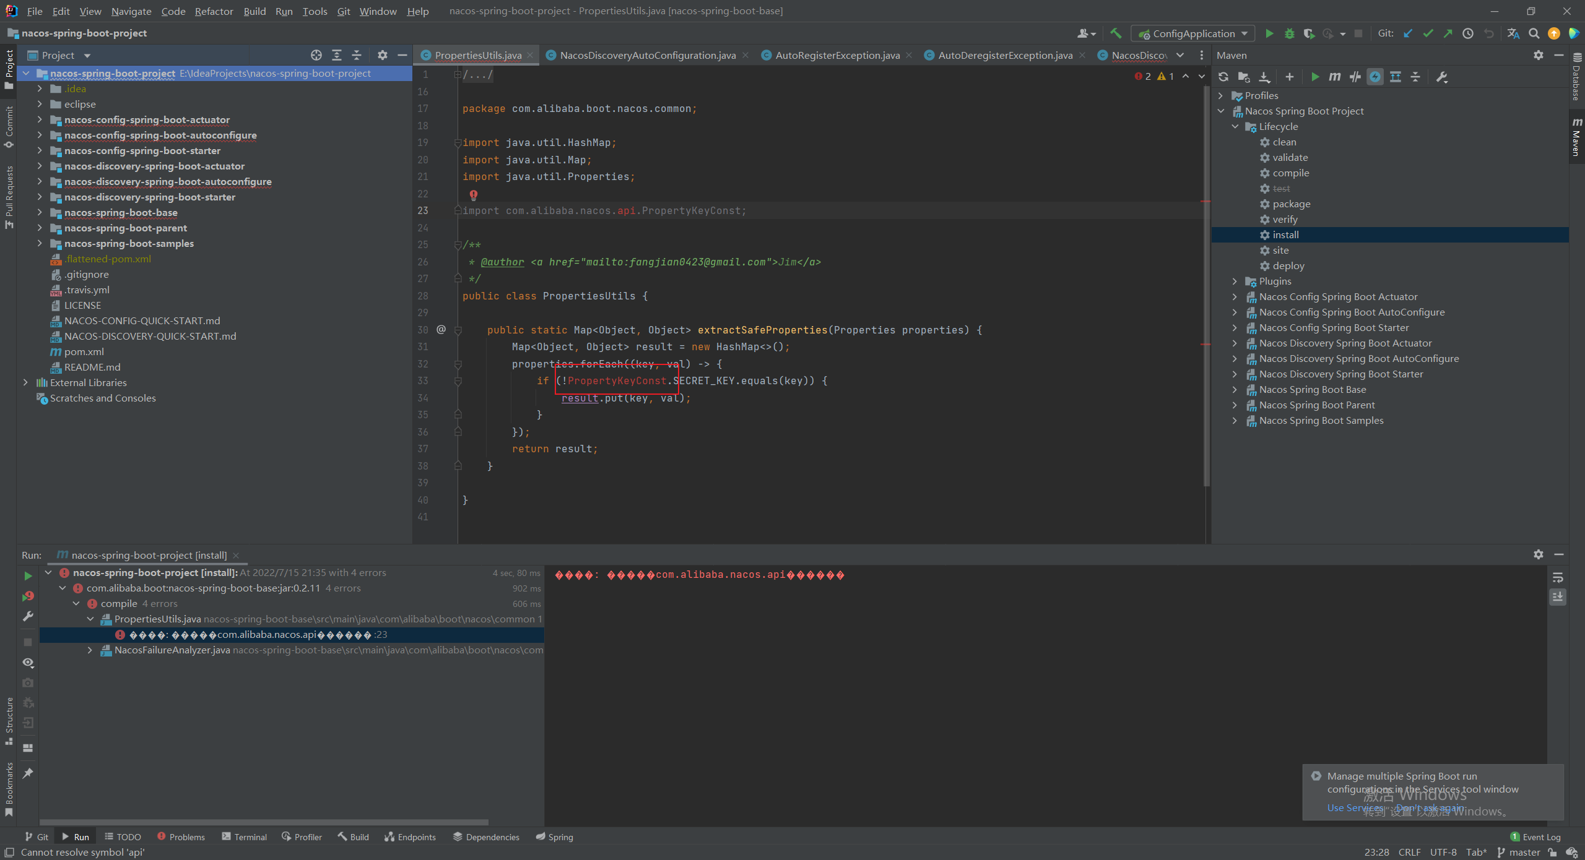
Task: Execute Maven goal with the m icon
Action: tap(1335, 77)
